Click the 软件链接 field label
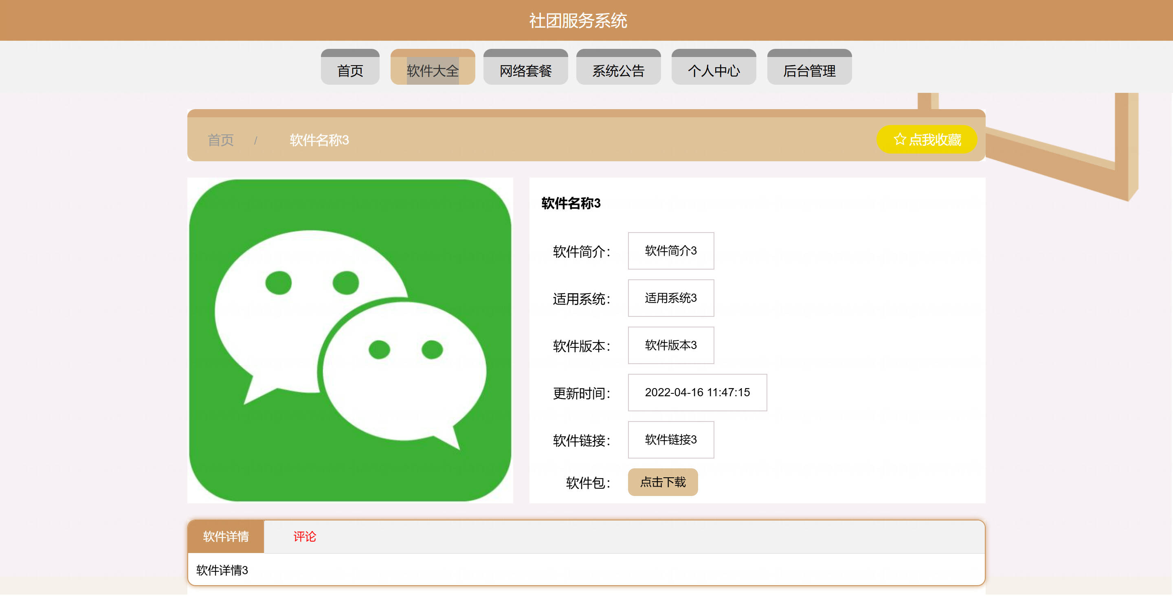Image resolution: width=1173 pixels, height=597 pixels. (x=582, y=441)
